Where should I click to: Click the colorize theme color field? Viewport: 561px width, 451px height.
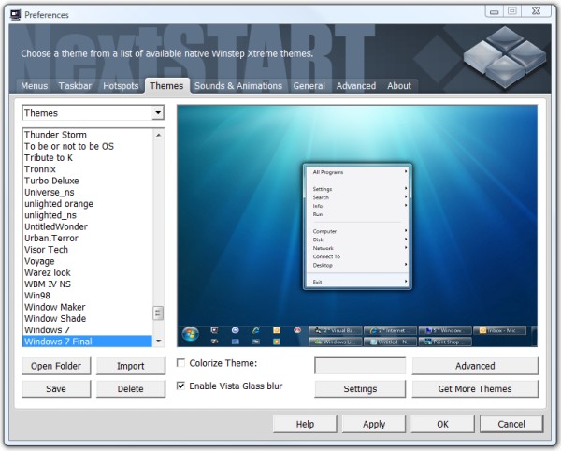(x=360, y=366)
